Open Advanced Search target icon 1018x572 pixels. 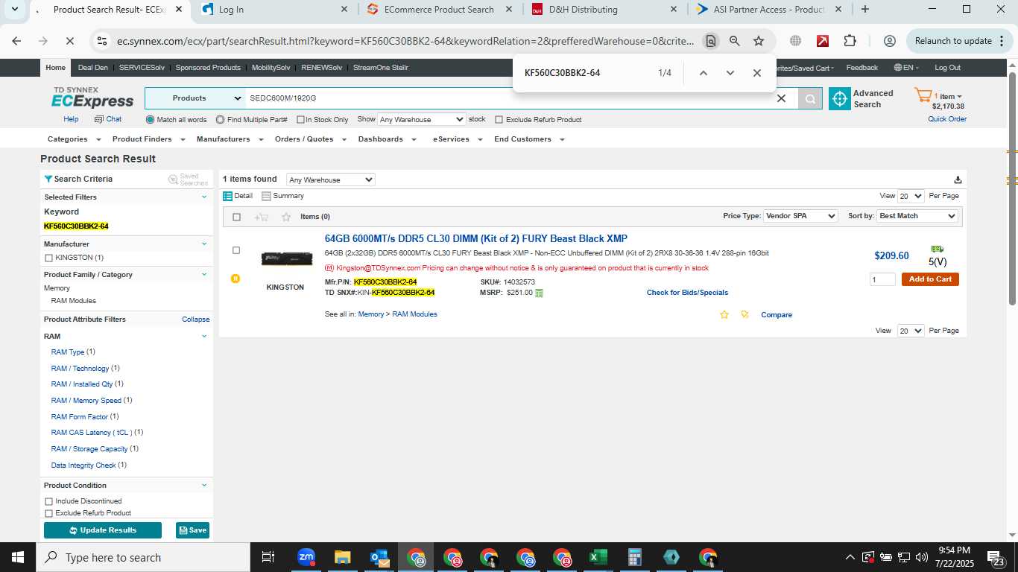coord(840,98)
